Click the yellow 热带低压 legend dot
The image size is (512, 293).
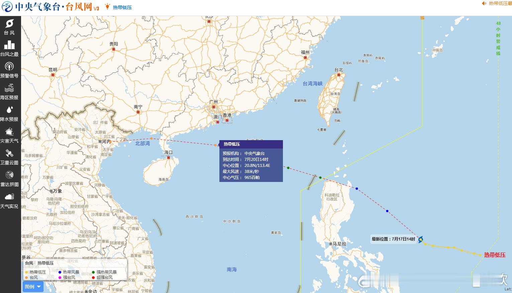pyautogui.click(x=27, y=272)
